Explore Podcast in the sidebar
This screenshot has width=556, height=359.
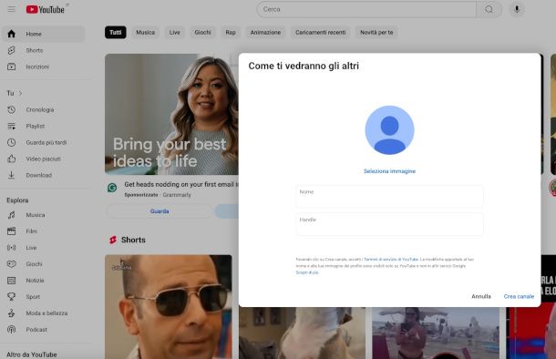pos(44,330)
